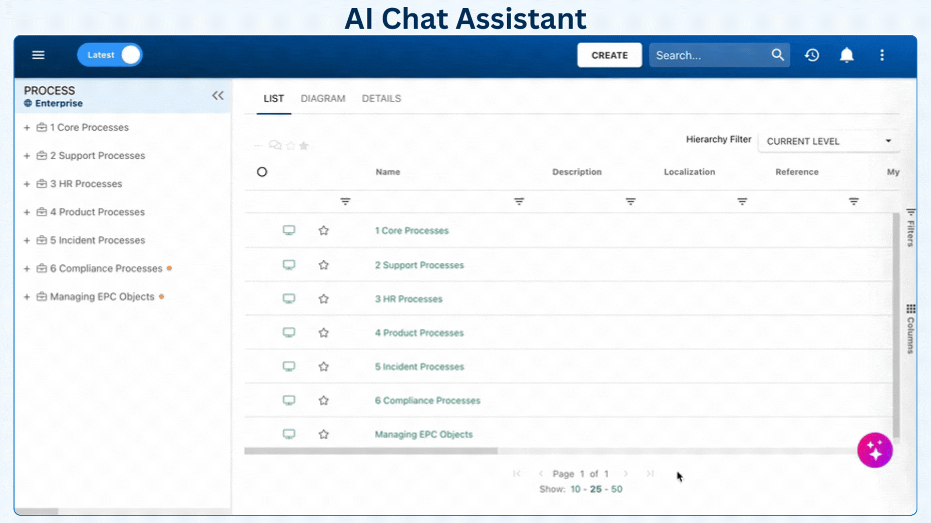Open the three-dot more options menu
The width and height of the screenshot is (931, 523).
point(882,55)
